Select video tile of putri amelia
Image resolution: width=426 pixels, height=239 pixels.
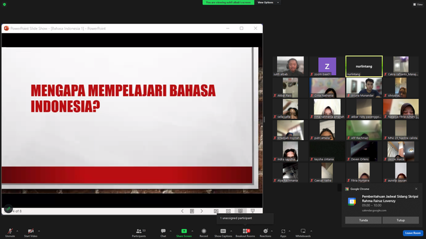[327, 130]
